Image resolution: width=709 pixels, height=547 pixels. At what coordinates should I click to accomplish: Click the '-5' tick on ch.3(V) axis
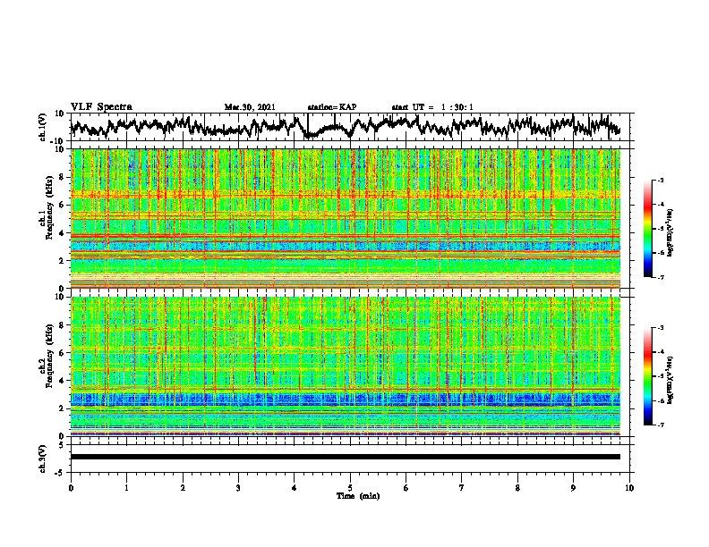click(x=61, y=473)
